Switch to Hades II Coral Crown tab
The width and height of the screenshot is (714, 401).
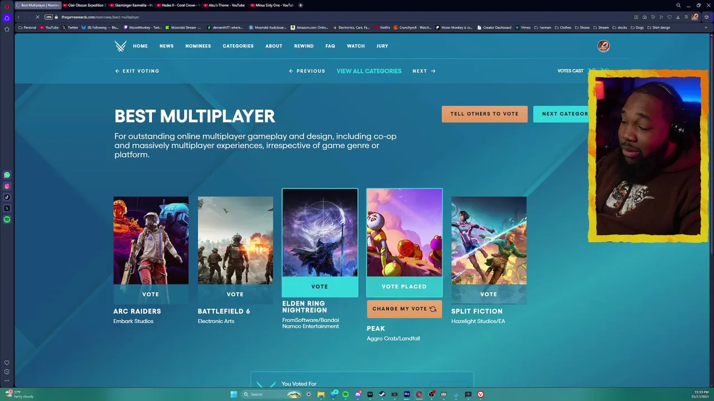coord(177,5)
